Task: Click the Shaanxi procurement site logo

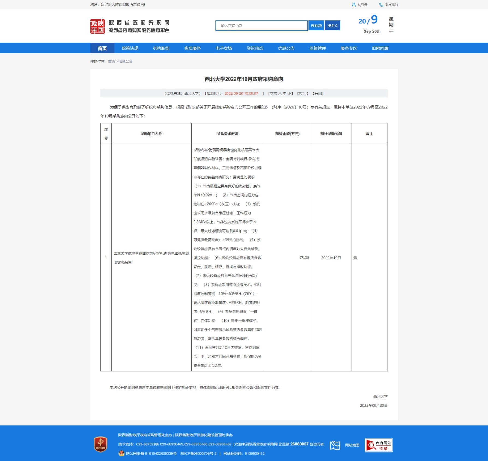Action: coord(97,26)
